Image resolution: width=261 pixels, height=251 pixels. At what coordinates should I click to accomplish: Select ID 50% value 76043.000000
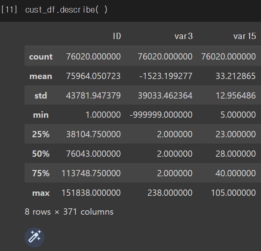coord(94,154)
